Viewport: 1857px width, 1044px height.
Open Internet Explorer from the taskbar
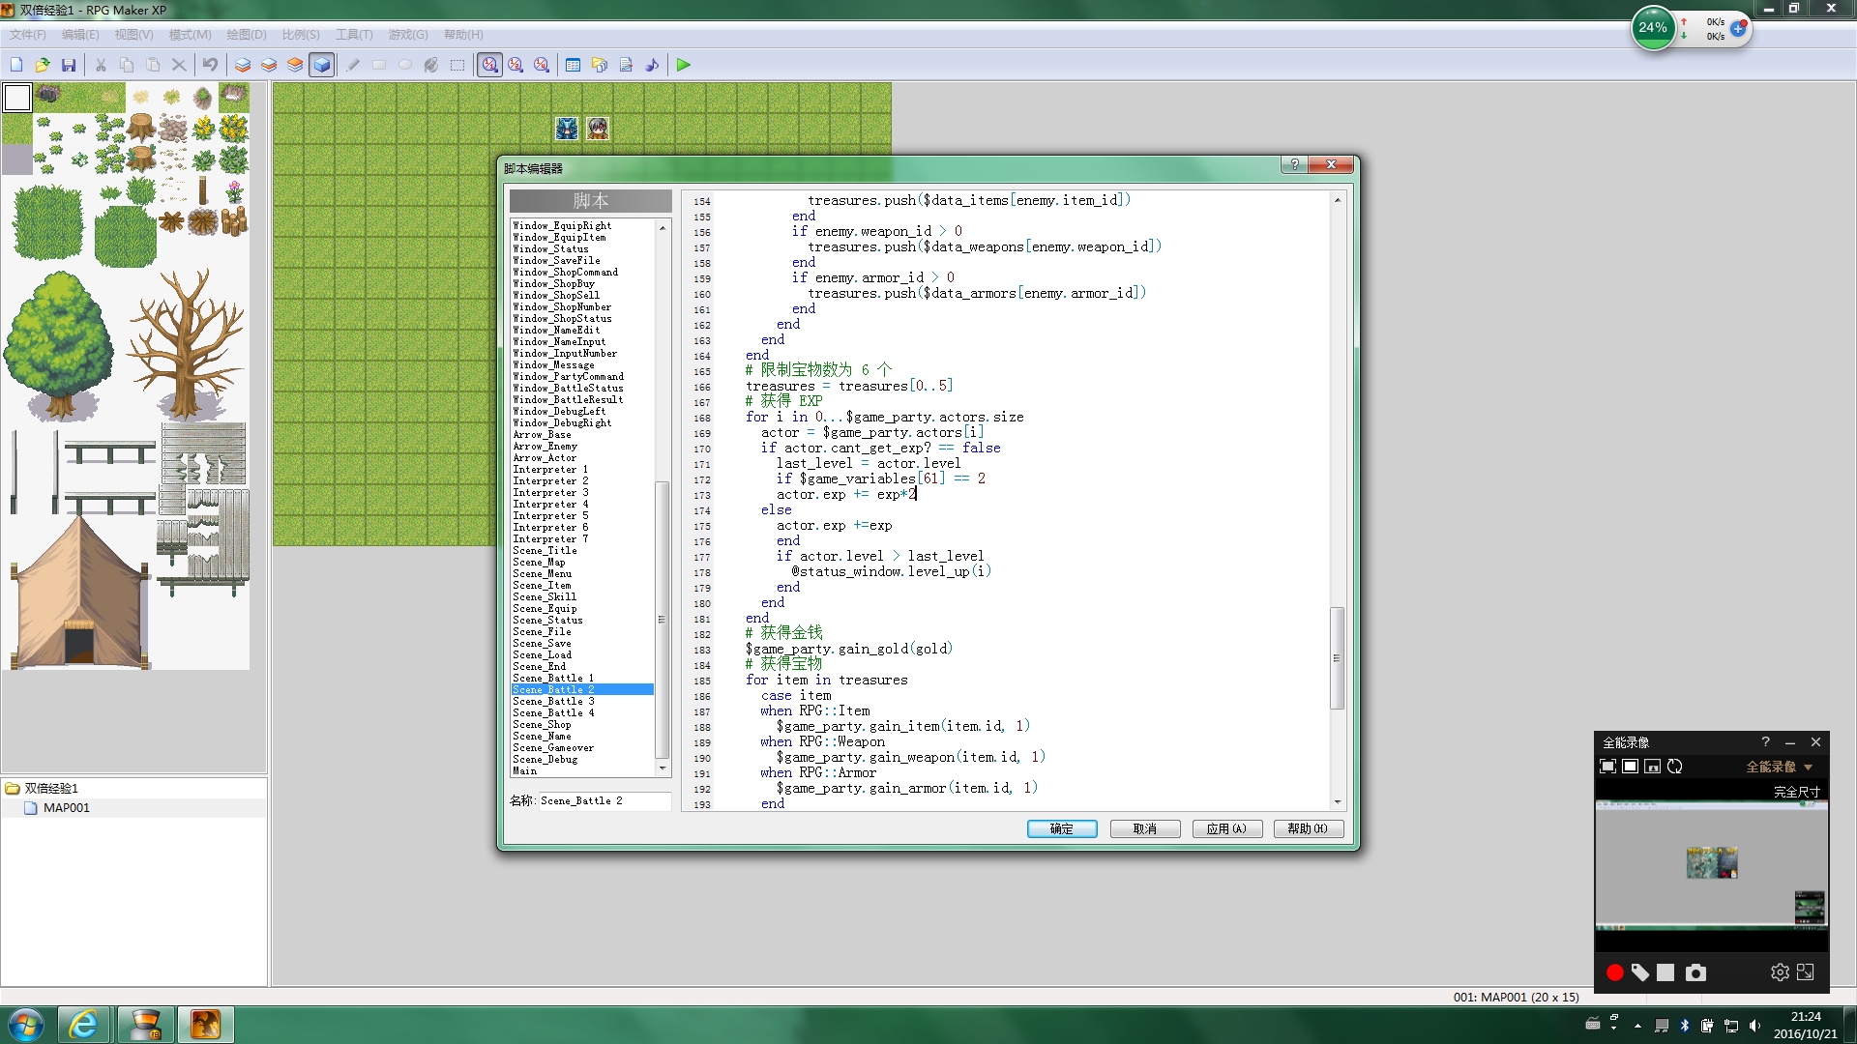84,1024
